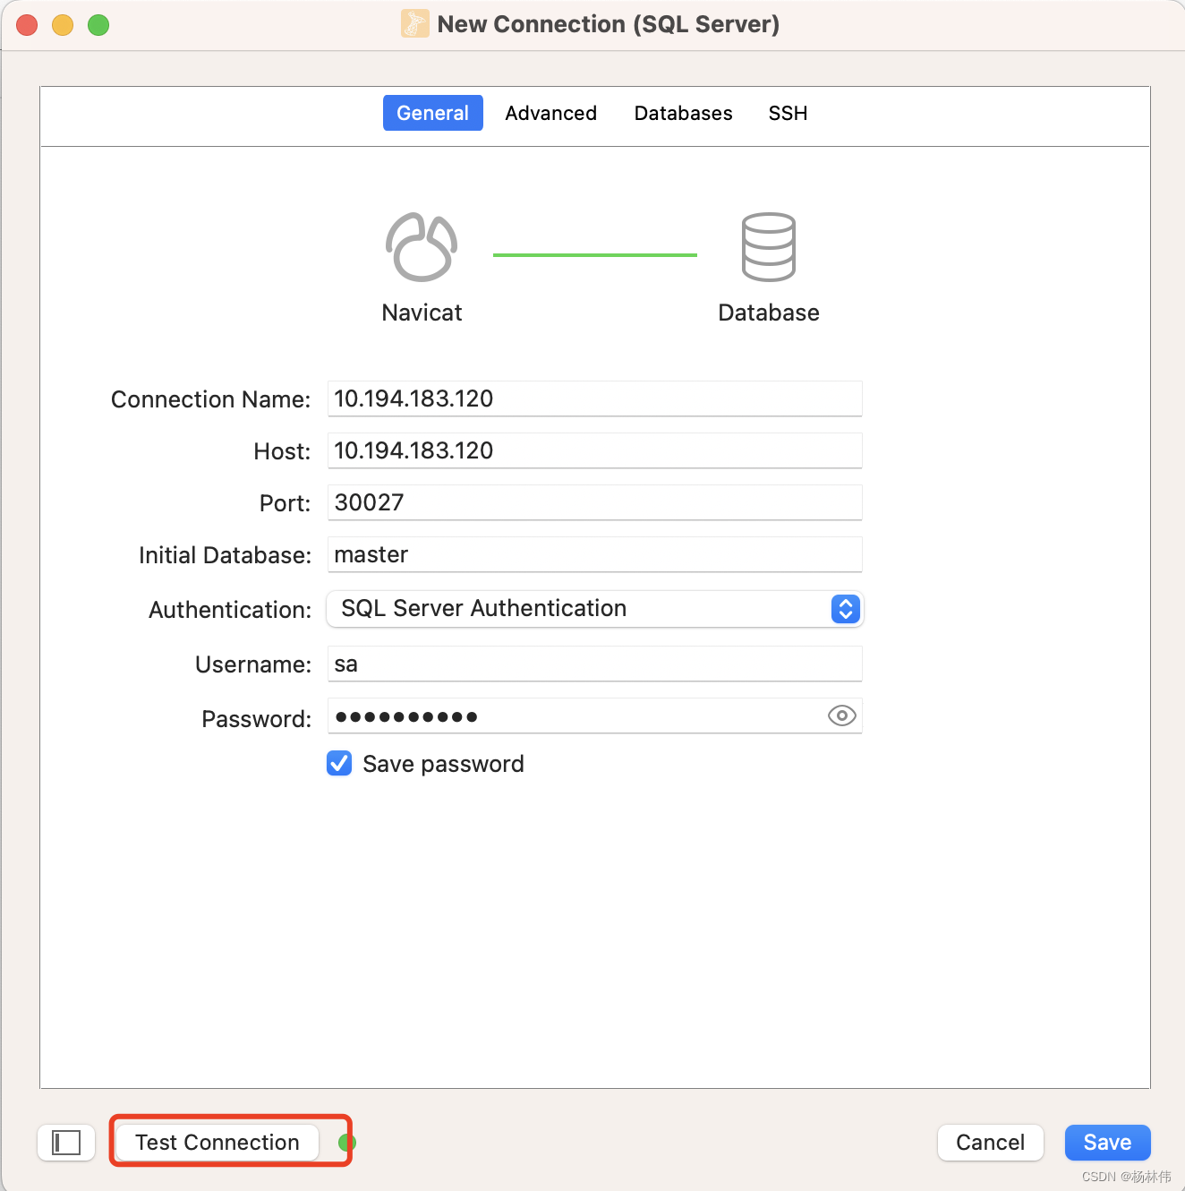Click the Navicat icon in title bar
The height and width of the screenshot is (1191, 1185).
[x=414, y=23]
